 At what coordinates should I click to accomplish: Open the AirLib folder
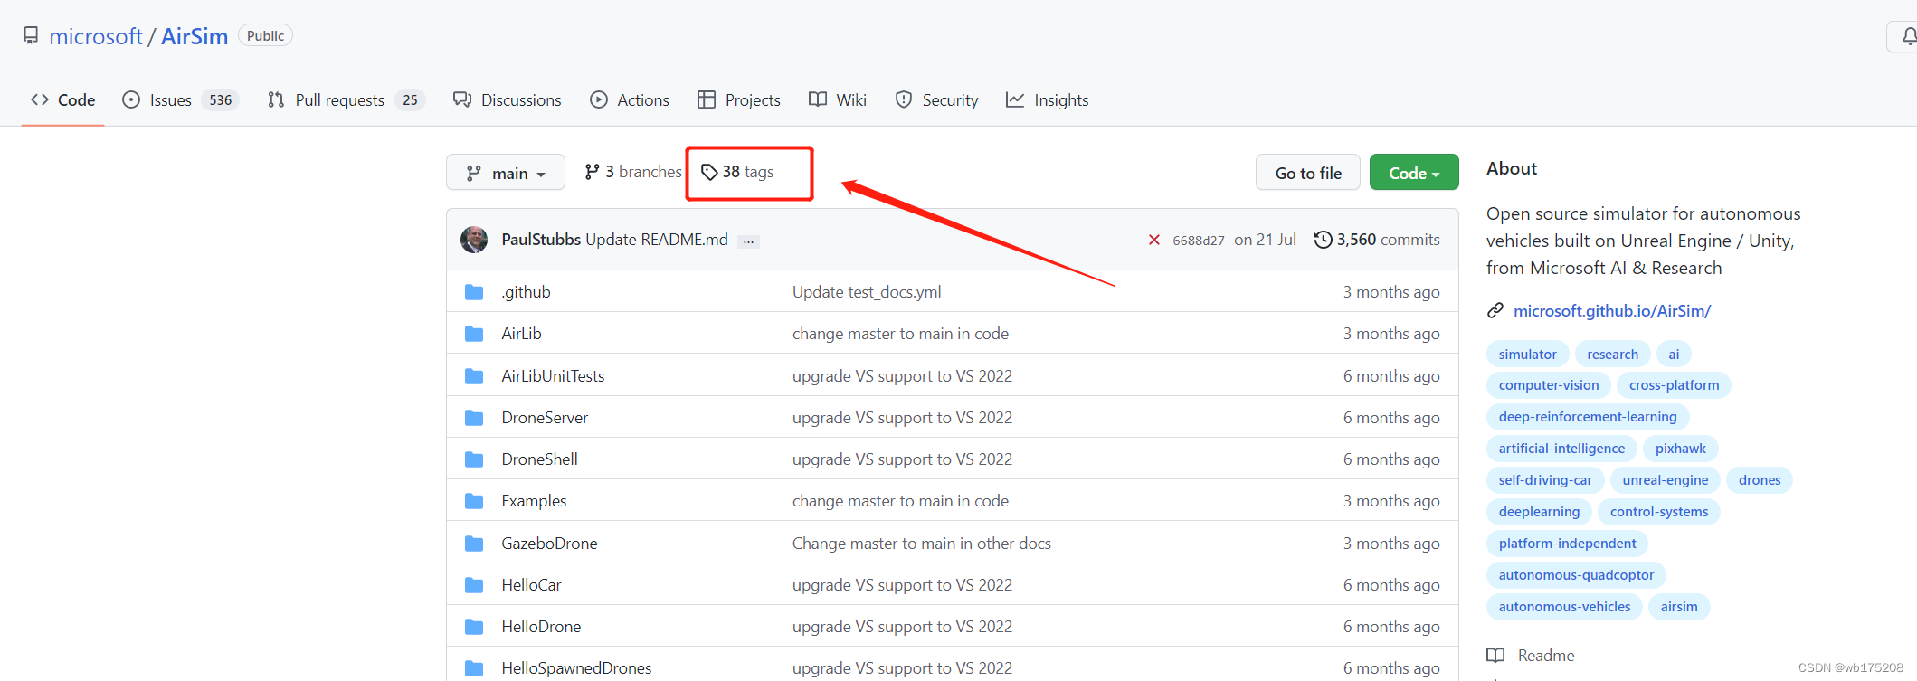coord(522,334)
